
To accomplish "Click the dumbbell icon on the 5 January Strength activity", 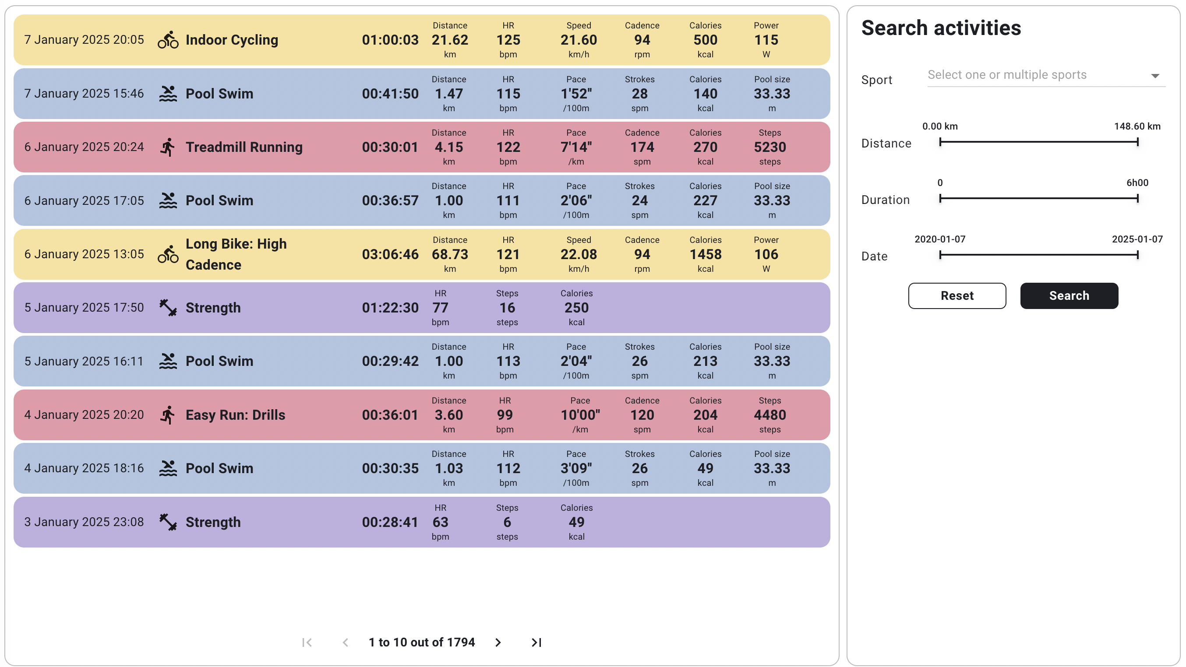I will [168, 307].
